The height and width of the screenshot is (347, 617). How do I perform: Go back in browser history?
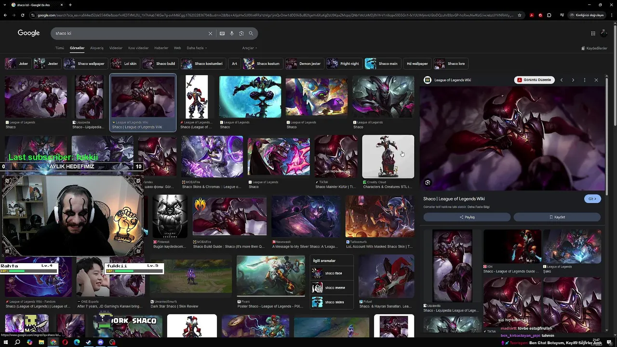point(5,15)
